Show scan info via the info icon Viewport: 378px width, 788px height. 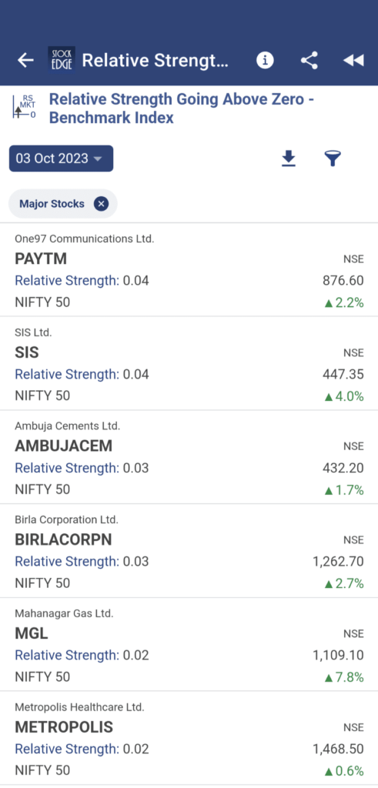point(265,60)
